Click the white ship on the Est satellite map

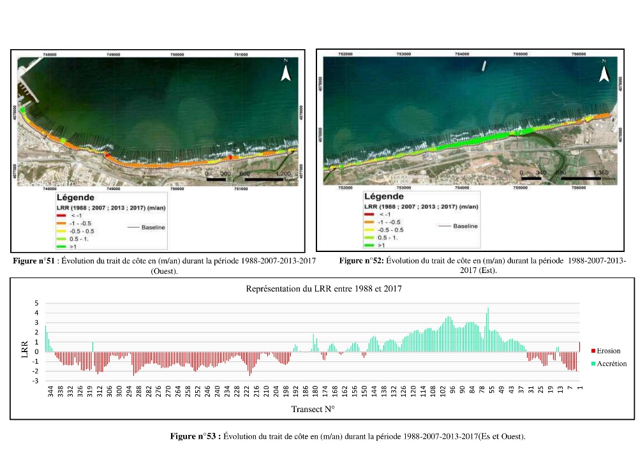(484, 66)
